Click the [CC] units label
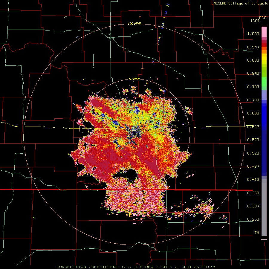 pos(255,21)
